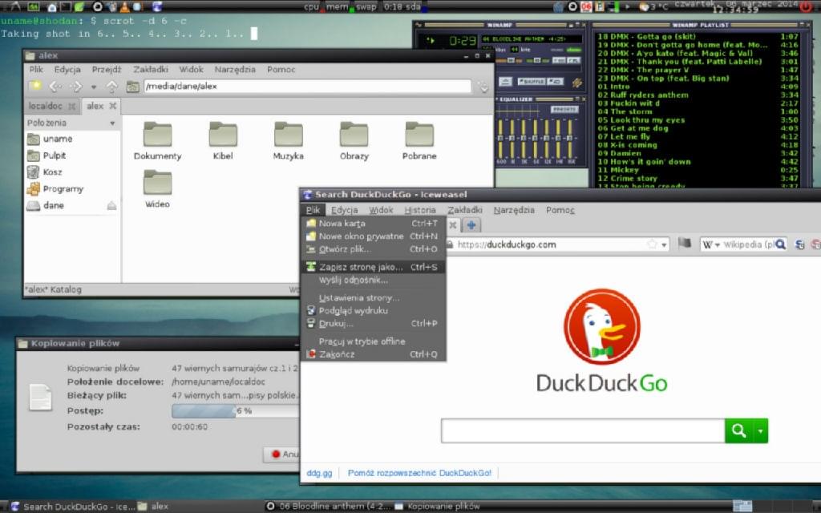
Task: Open the Winamp equalizer Presets button
Action: coord(564,109)
